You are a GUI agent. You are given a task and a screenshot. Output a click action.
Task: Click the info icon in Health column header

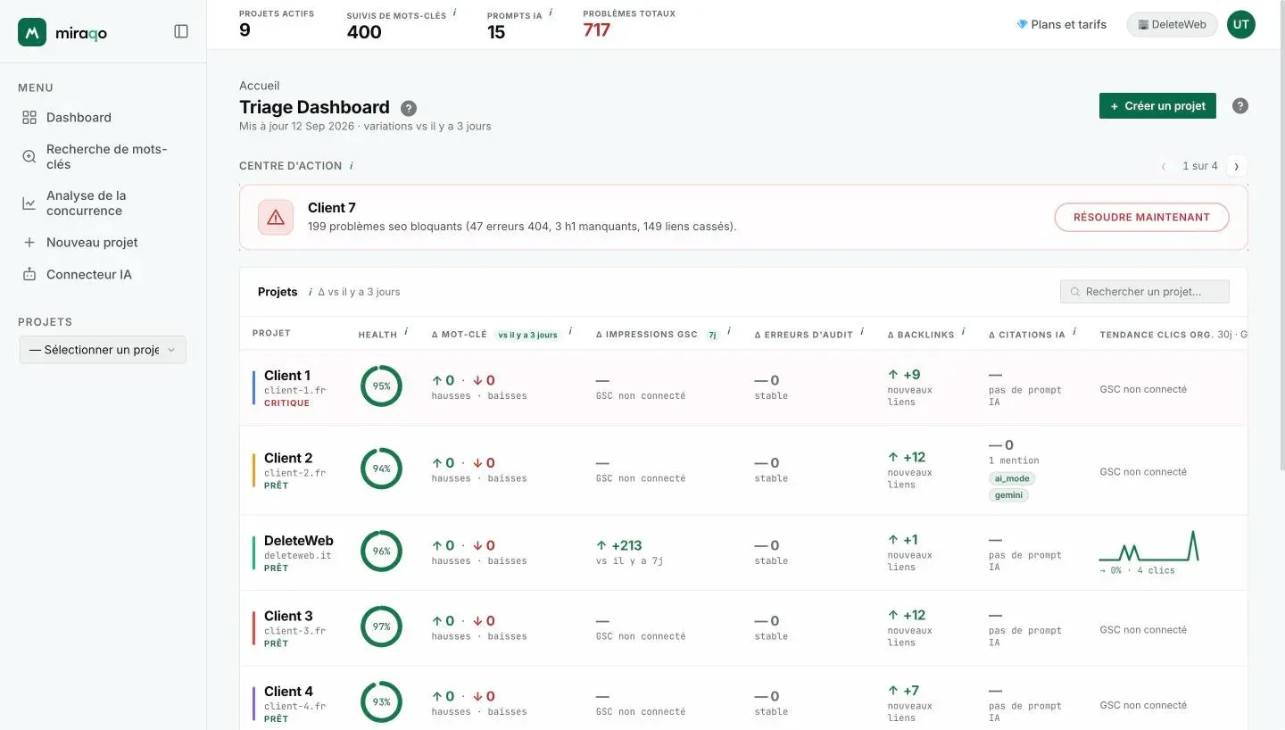[x=406, y=331]
